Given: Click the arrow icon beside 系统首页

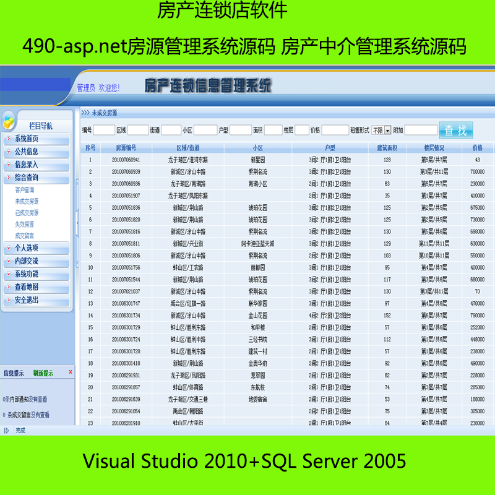Looking at the screenshot, I should tap(9, 138).
